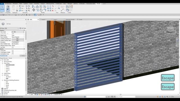Viewport: 180px width, 101px height.
Task: Select the Trim/Extend to Corner tool
Action: [45, 10]
